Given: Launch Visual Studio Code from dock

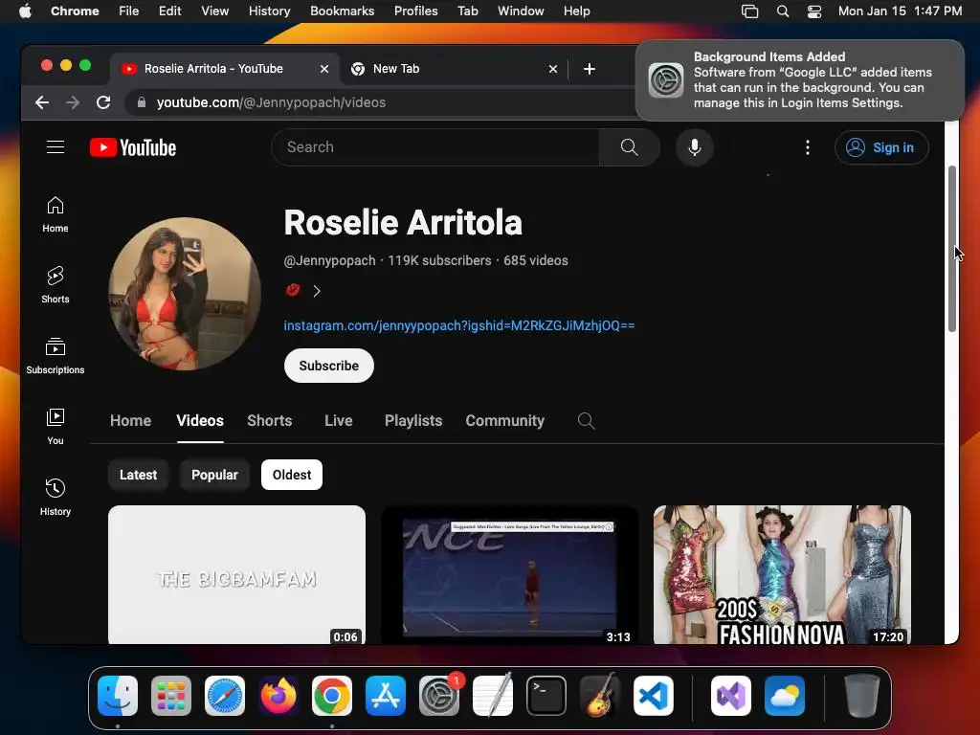Looking at the screenshot, I should click(653, 696).
